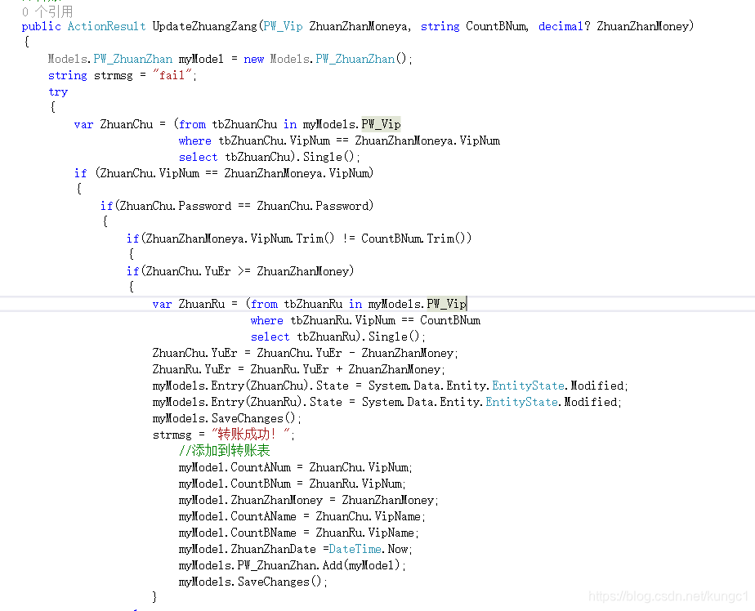Click 'myModel.CountANum = ZhuanChu.VipNum' line
Image resolution: width=755 pixels, height=611 pixels.
(x=295, y=467)
